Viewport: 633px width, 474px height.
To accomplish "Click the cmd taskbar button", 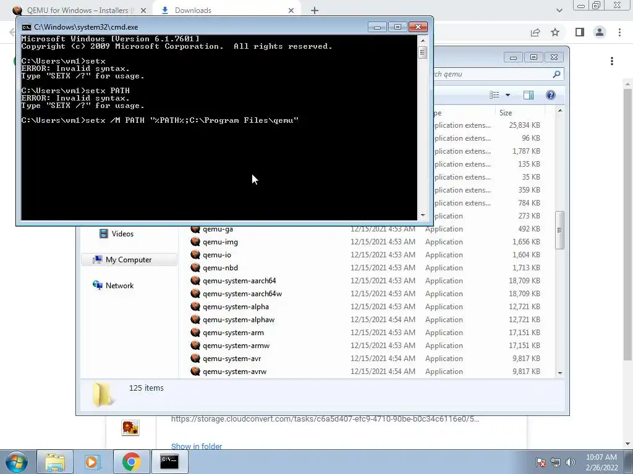I will pos(169,462).
